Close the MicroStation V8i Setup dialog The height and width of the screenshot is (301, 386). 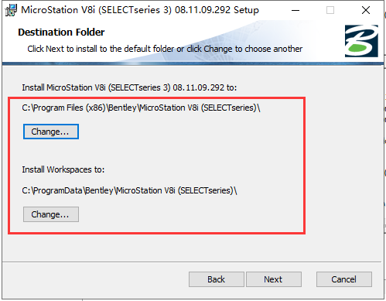click(366, 10)
